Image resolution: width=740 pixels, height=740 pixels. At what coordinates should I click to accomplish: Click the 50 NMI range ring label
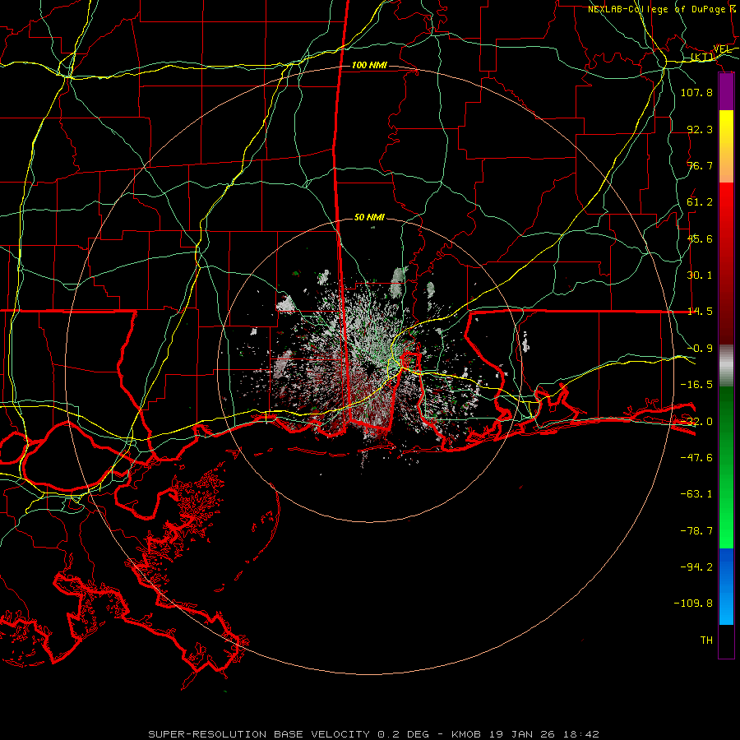pyautogui.click(x=369, y=218)
